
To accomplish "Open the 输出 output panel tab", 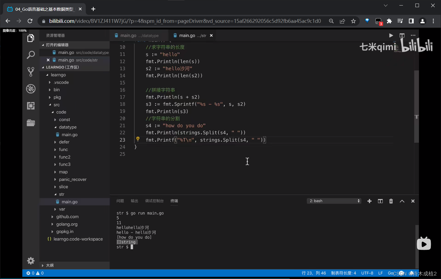I will pos(135,201).
